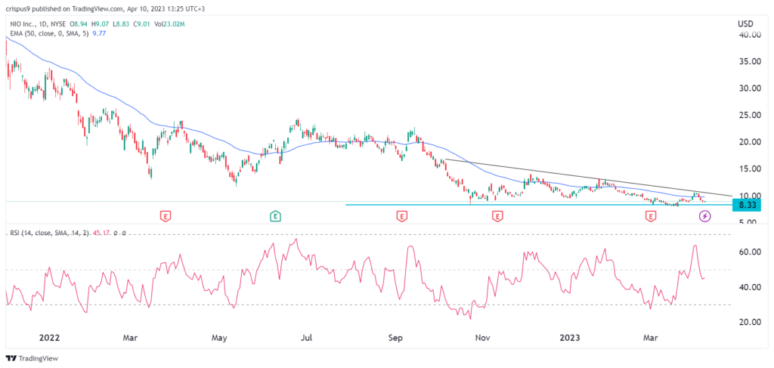
Task: Open the red earnings marker between Mar and May 2022
Action: pyautogui.click(x=166, y=215)
